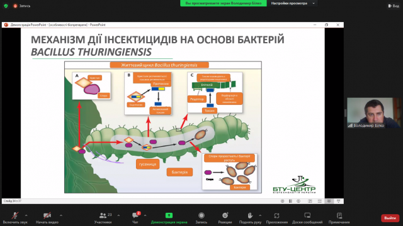Click green encryption shield icon
The width and height of the screenshot is (403, 226).
point(6,6)
